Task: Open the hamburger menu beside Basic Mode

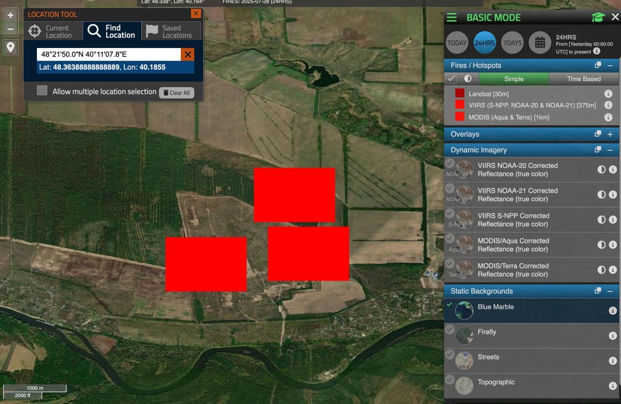Action: pos(452,17)
